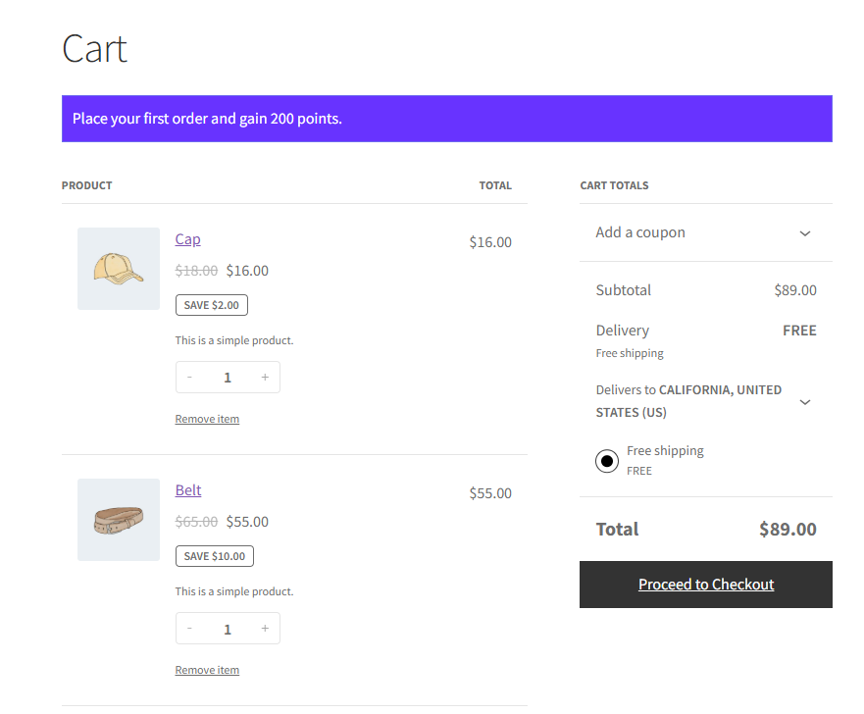The width and height of the screenshot is (864, 714).
Task: Click the Belt product thumbnail image
Action: coord(119,520)
